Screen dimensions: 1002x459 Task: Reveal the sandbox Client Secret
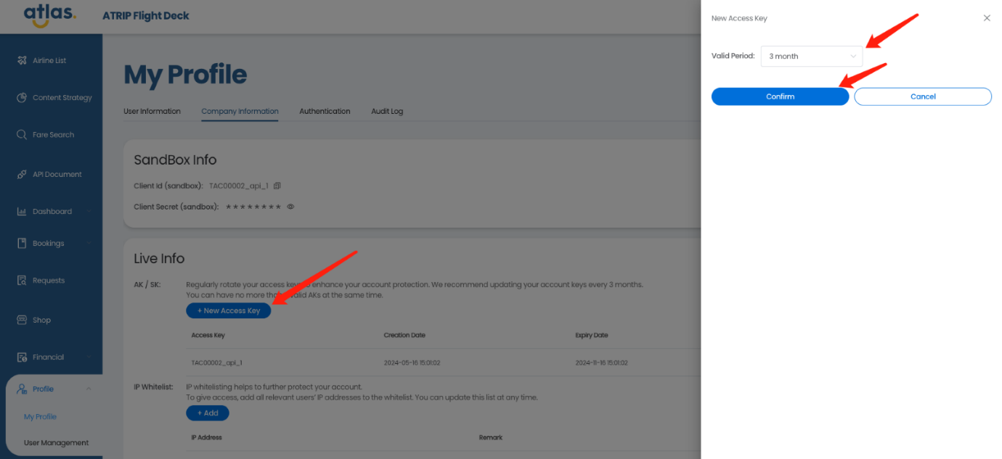[x=290, y=207]
